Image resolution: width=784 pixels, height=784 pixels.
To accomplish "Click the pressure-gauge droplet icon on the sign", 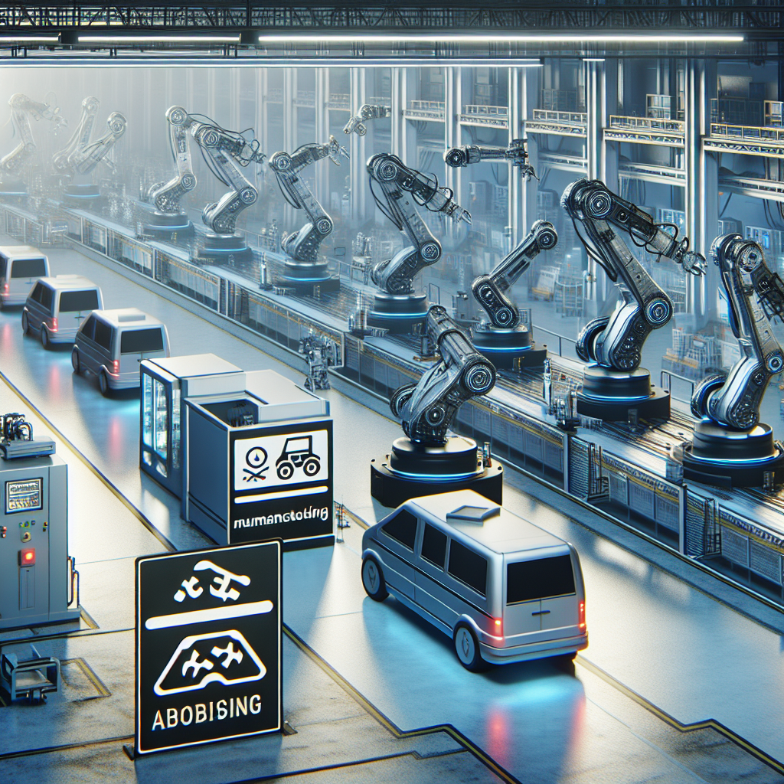I will [x=256, y=457].
